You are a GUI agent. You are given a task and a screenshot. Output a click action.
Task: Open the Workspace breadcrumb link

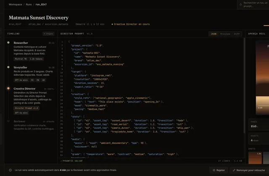click(x=15, y=5)
